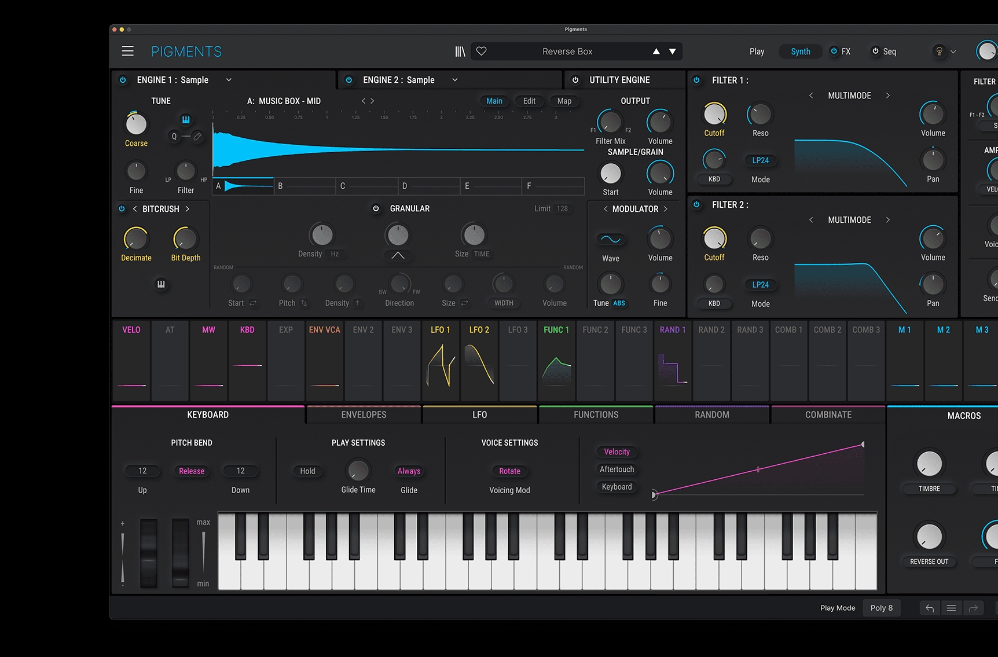The image size is (998, 657).
Task: Switch to the Functions tab
Action: [x=596, y=414]
